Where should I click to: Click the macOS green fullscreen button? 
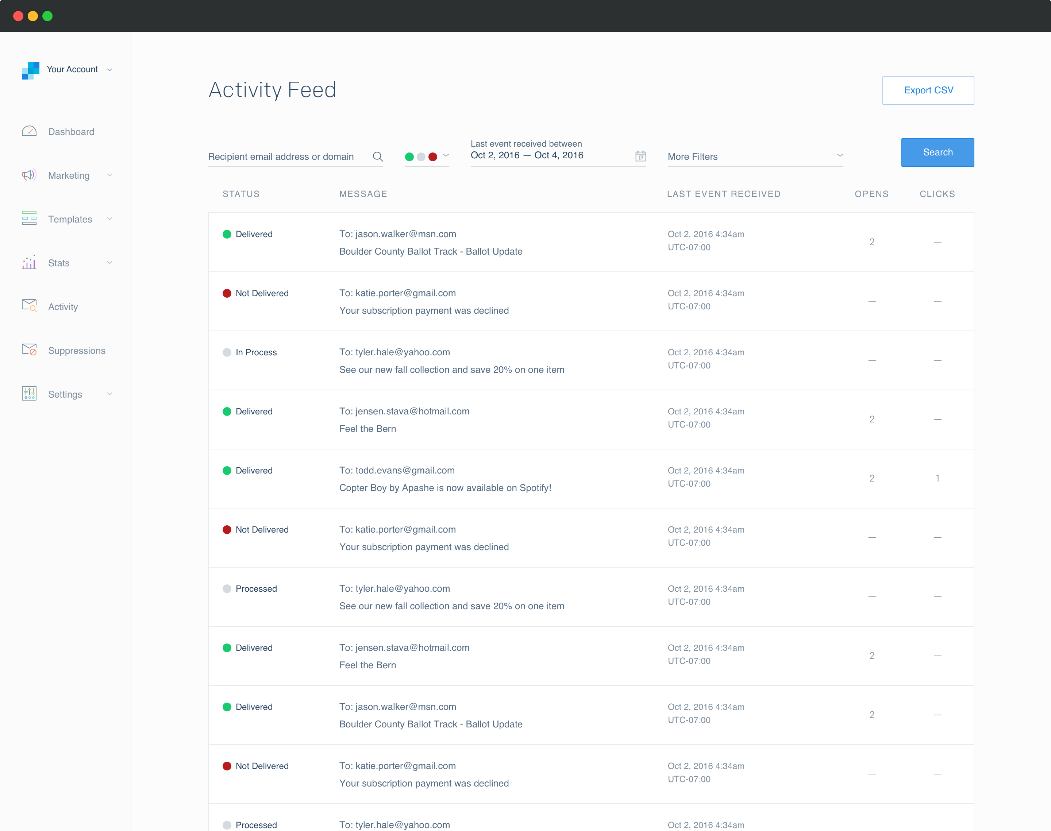pos(47,16)
